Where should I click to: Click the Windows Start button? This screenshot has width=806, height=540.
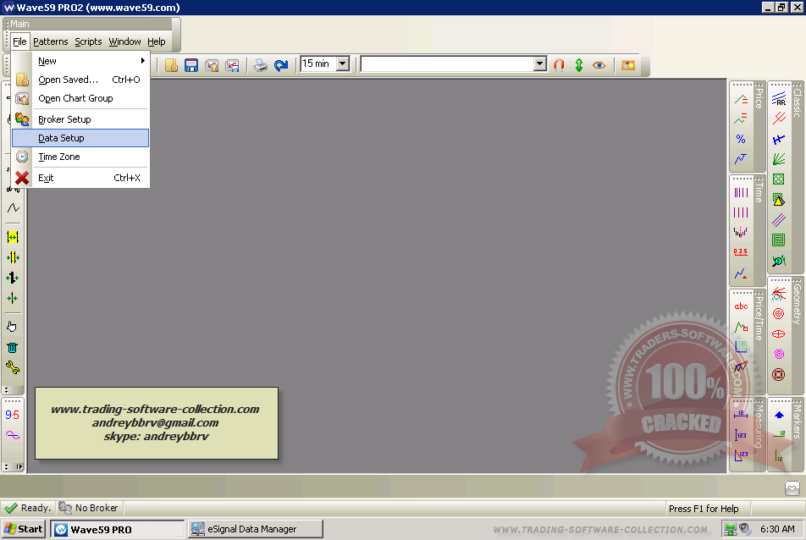pos(24,529)
